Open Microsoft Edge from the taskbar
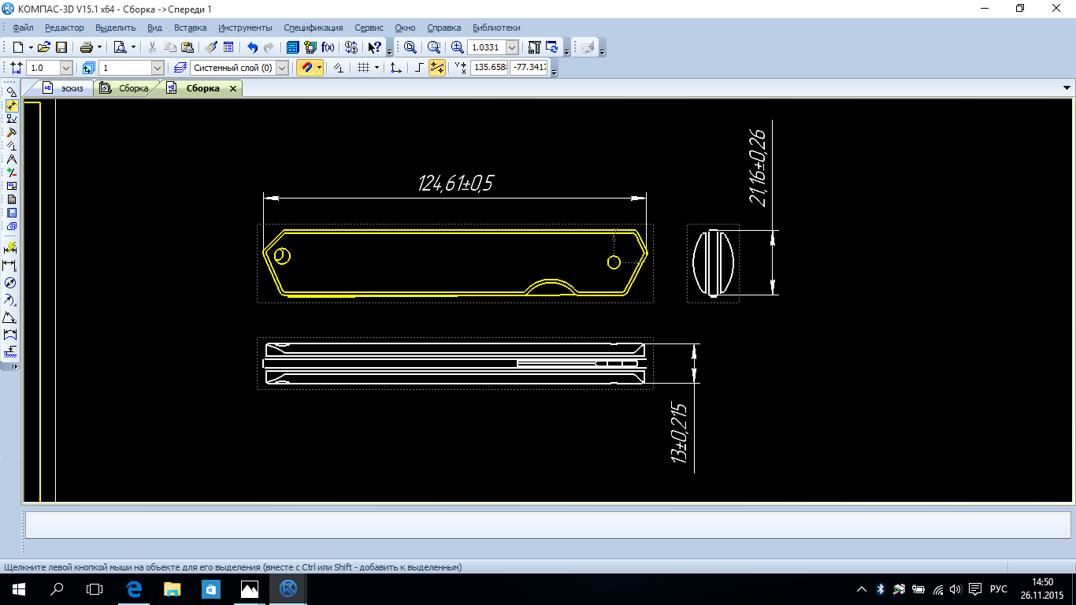 point(134,588)
